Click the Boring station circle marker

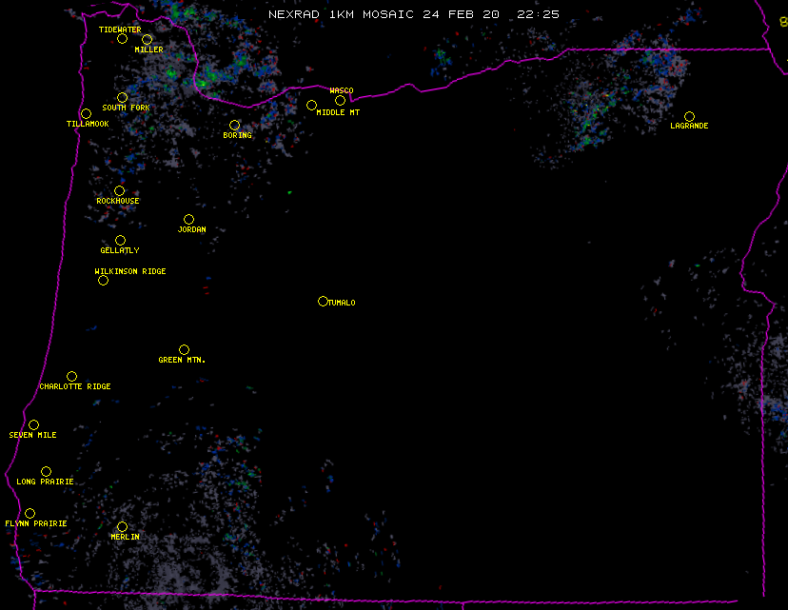pos(235,126)
